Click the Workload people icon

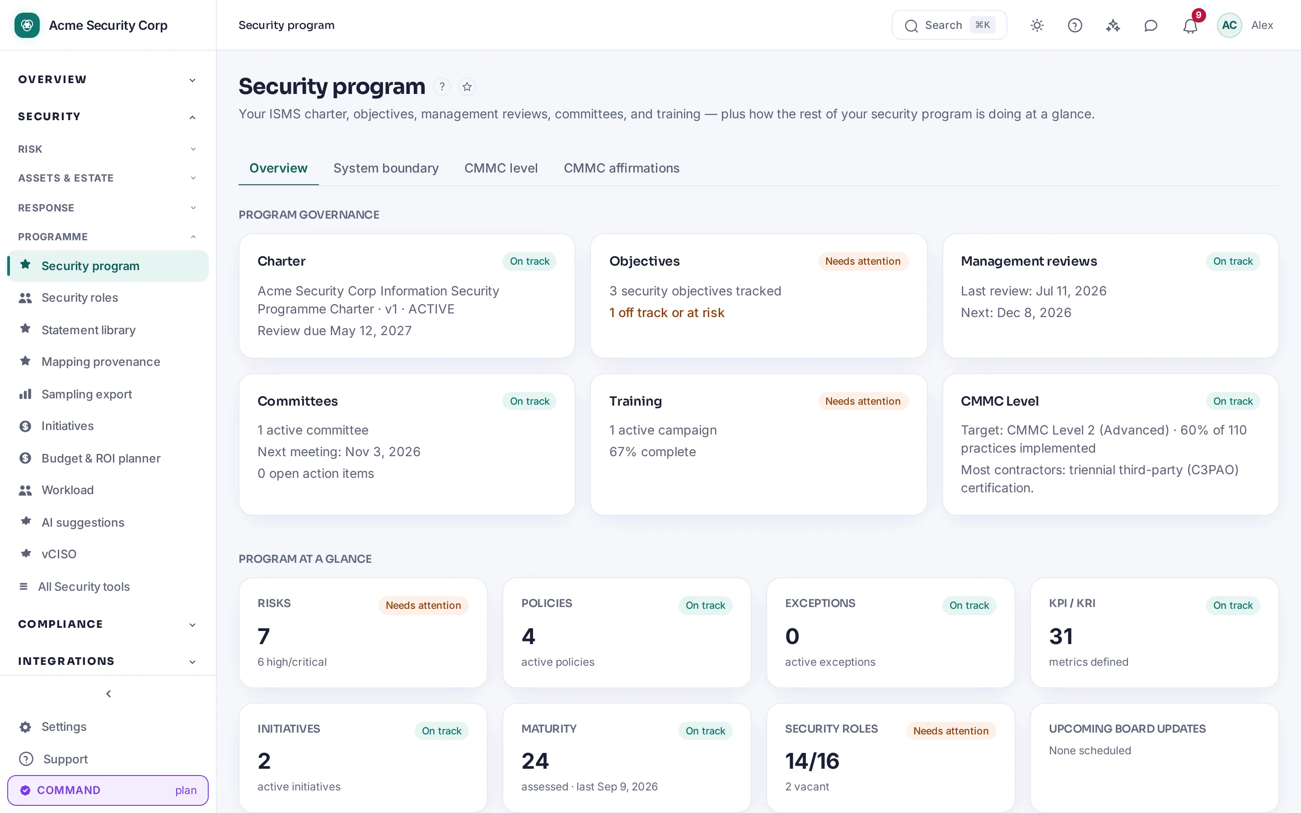click(25, 491)
